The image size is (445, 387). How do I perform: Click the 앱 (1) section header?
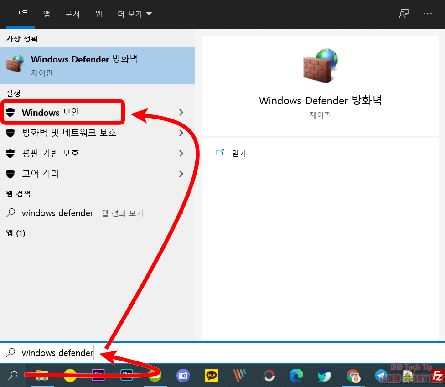[16, 233]
